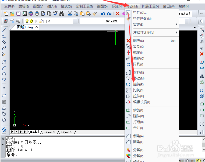The image size is (205, 162).
Task: Open the 格式(O) menu
Action: click(x=66, y=6)
